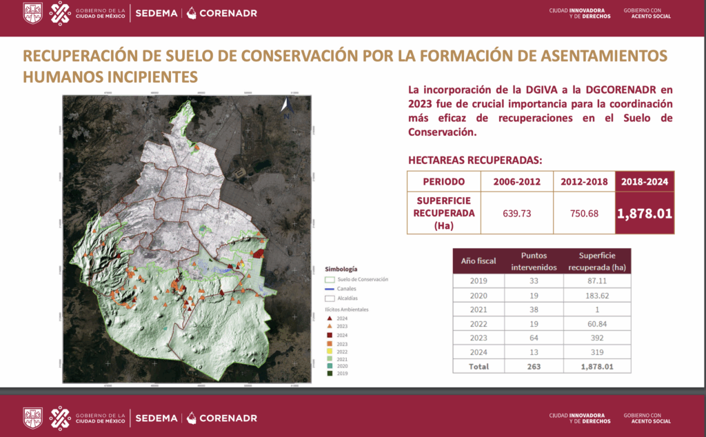
Task: Select the 2006-2012 period column header
Action: pyautogui.click(x=516, y=181)
